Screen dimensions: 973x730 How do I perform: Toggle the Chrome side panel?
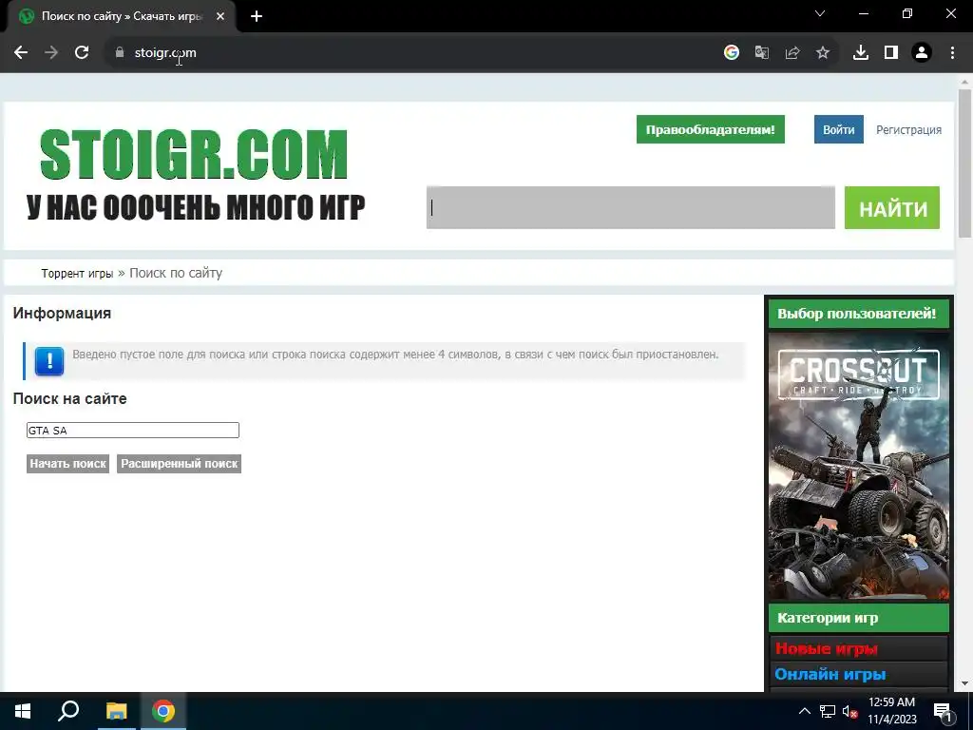(891, 53)
